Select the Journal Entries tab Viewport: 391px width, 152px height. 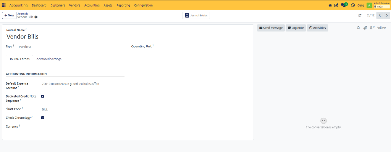19,59
